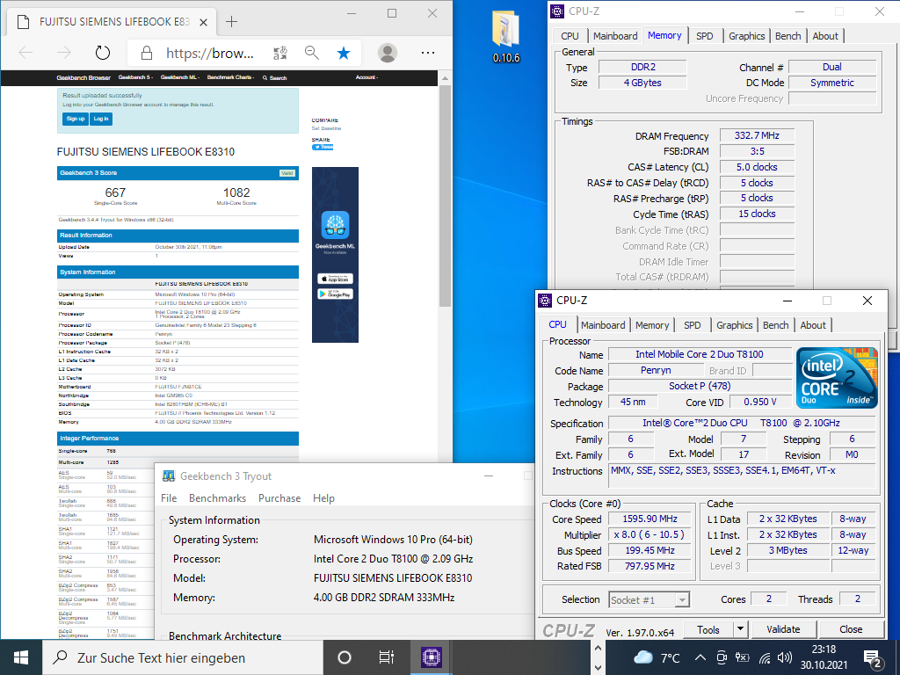Toggle the favorites star icon
Viewport: 900px width, 675px height.
pyautogui.click(x=344, y=54)
